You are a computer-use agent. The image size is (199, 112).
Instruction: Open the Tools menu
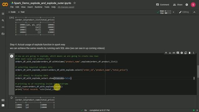47,7
